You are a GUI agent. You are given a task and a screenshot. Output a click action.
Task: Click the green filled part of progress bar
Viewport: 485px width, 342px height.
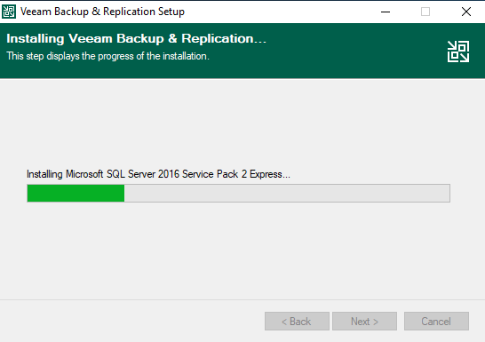pos(76,194)
